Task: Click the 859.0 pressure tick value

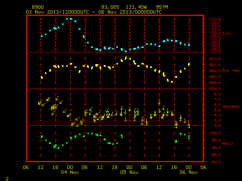Action: click(215, 89)
